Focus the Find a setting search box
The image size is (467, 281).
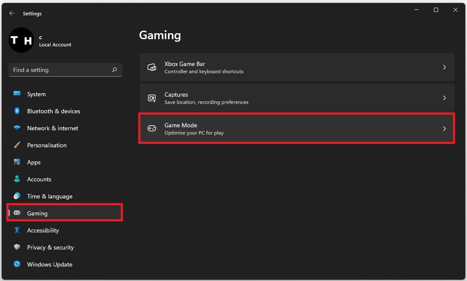(65, 70)
